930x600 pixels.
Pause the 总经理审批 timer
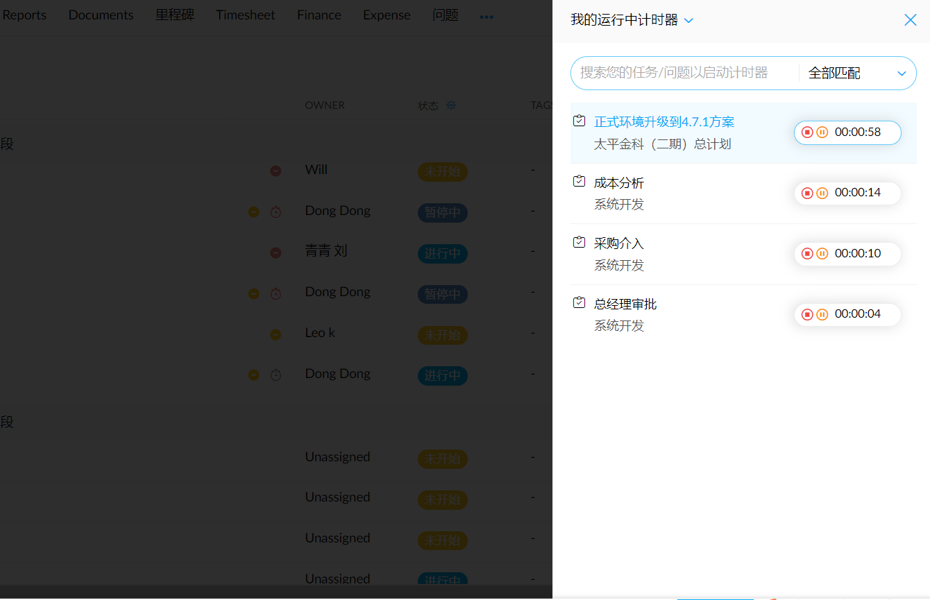pos(822,314)
